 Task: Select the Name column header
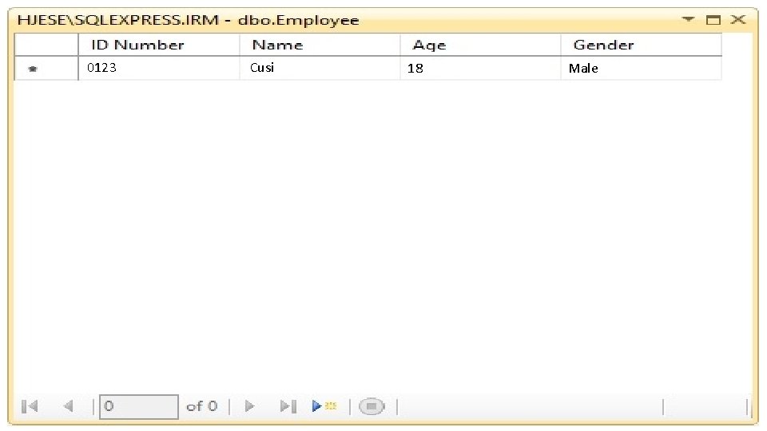[x=320, y=45]
